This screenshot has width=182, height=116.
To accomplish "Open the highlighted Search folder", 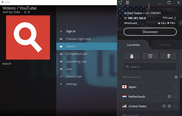I will click(87, 46).
